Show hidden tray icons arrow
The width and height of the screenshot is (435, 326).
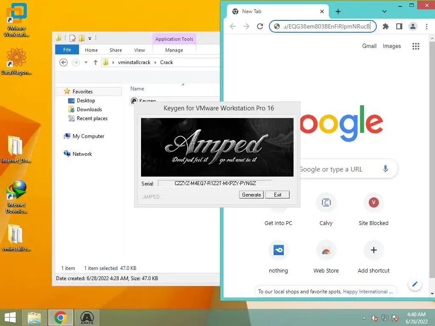364,318
